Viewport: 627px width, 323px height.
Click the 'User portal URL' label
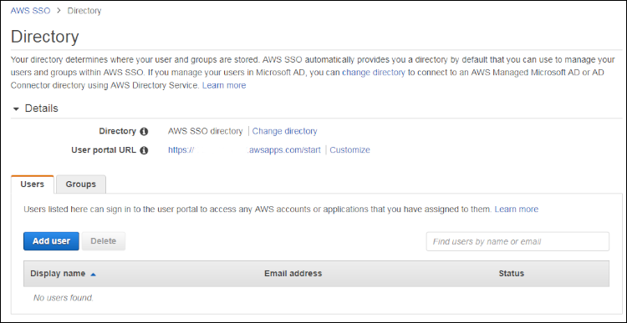[x=104, y=150]
